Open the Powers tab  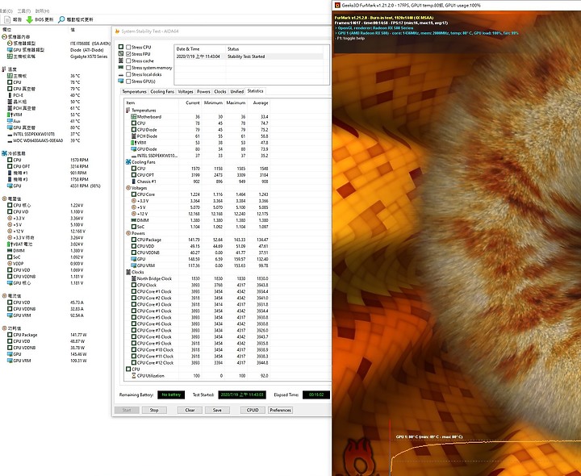pos(203,91)
